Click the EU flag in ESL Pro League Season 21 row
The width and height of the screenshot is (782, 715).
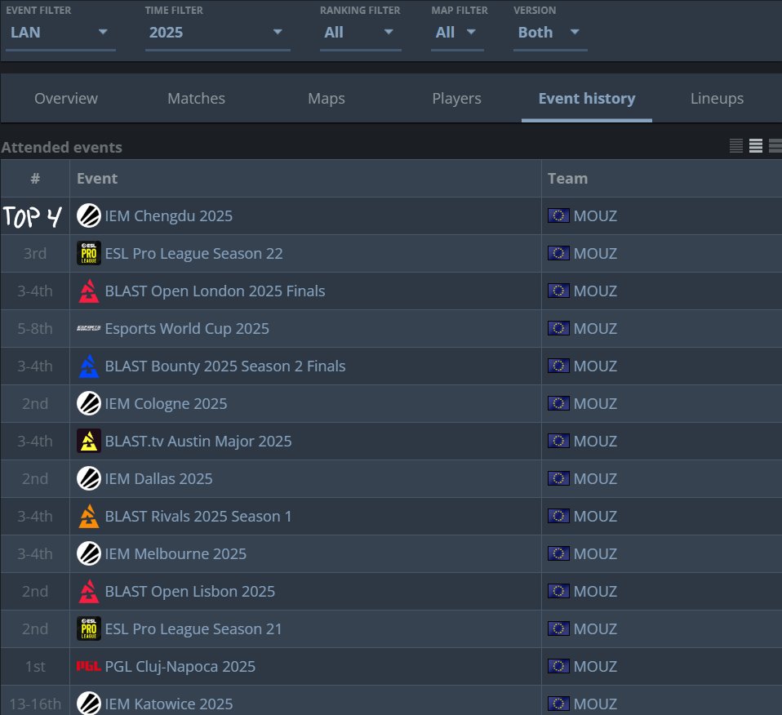coord(558,628)
